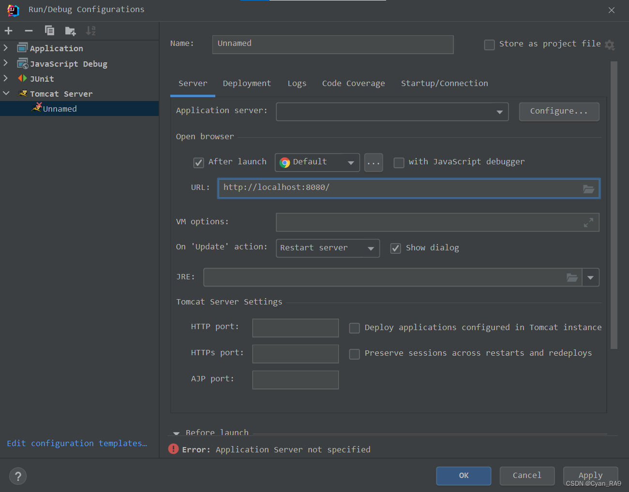This screenshot has height=492, width=629.
Task: Browse URL using folder icon in URL field
Action: point(588,189)
